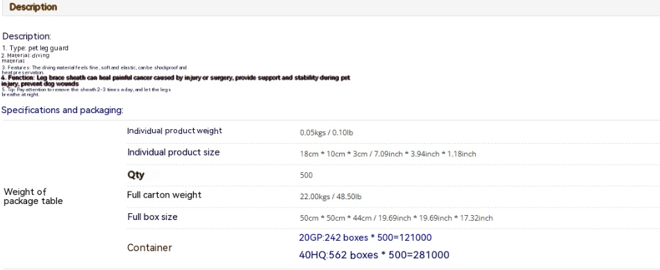Select the Description: heading text

click(27, 36)
